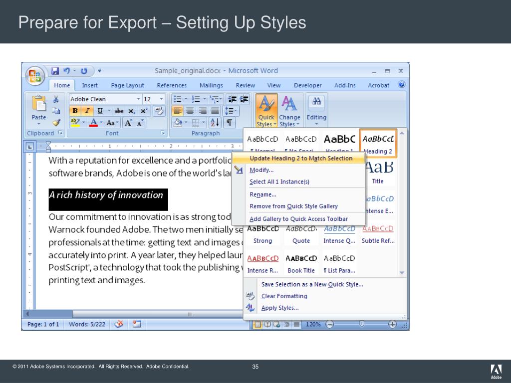The image size is (511, 383).
Task: Activate the Format Painter brush
Action: coord(56,123)
